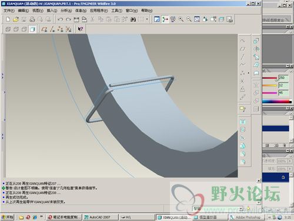Image resolution: width=294 pixels, height=221 pixels.
Task: Switch to Adobe Photoshop taskbar button
Action: pos(246,217)
